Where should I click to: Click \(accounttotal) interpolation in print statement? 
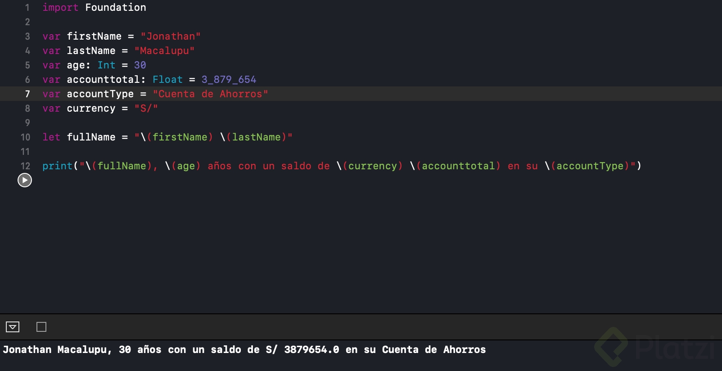(455, 166)
